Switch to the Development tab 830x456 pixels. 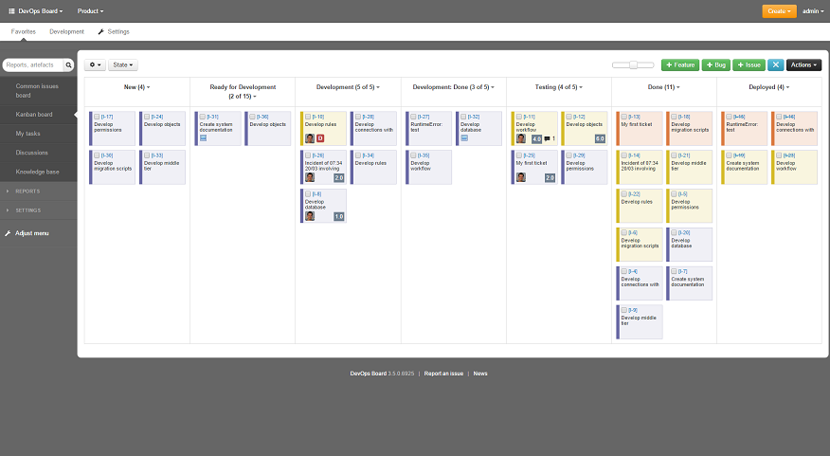click(x=66, y=32)
